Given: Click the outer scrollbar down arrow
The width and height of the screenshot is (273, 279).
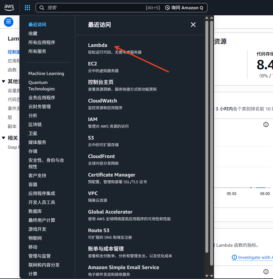Looking at the screenshot, I should point(211,276).
